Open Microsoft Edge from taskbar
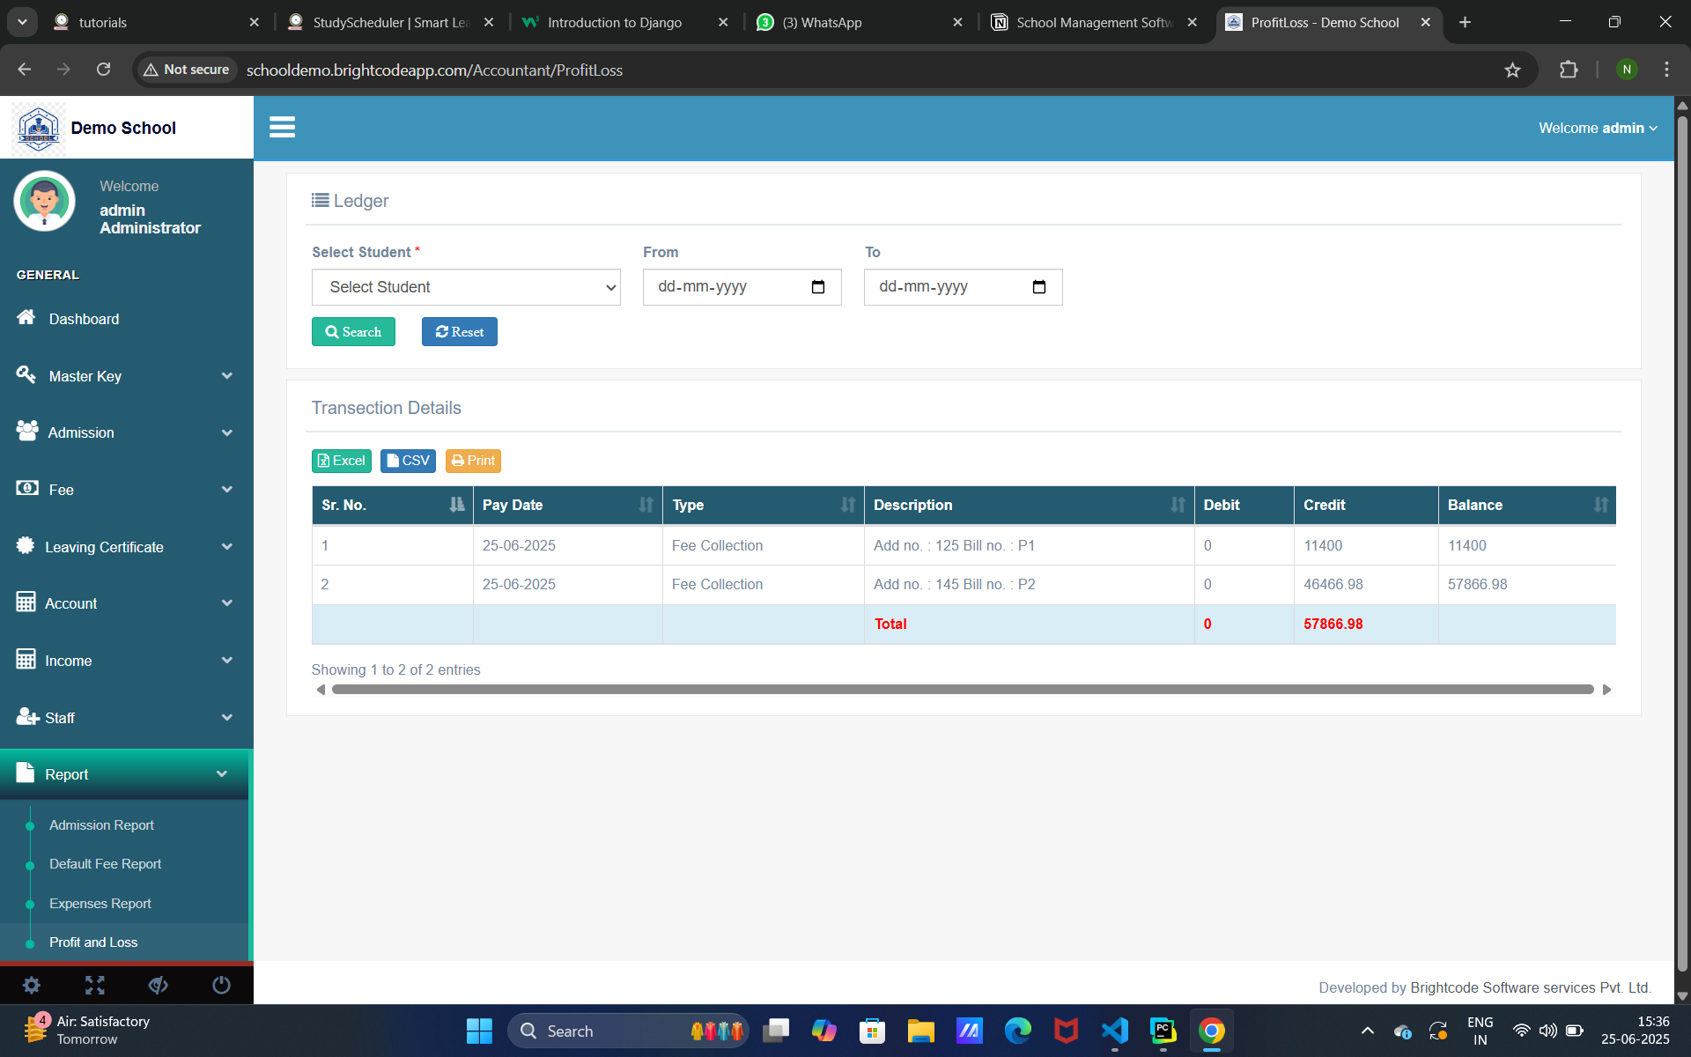The width and height of the screenshot is (1691, 1057). pos(1017,1031)
